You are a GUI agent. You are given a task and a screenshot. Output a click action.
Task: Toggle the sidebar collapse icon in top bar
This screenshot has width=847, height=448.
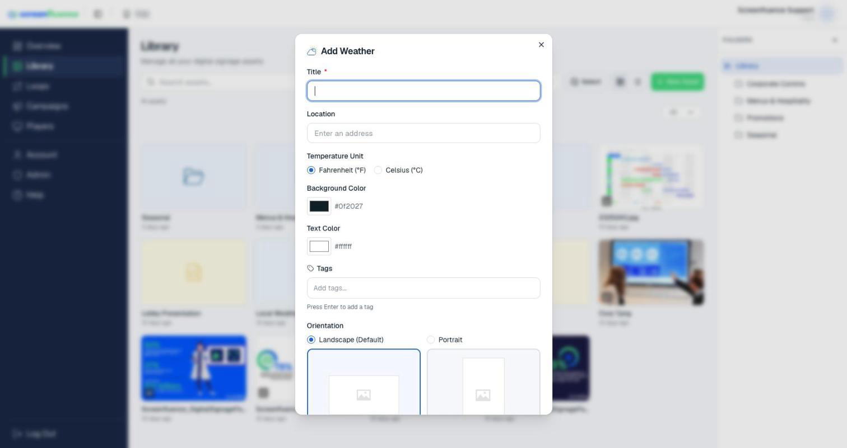click(98, 14)
